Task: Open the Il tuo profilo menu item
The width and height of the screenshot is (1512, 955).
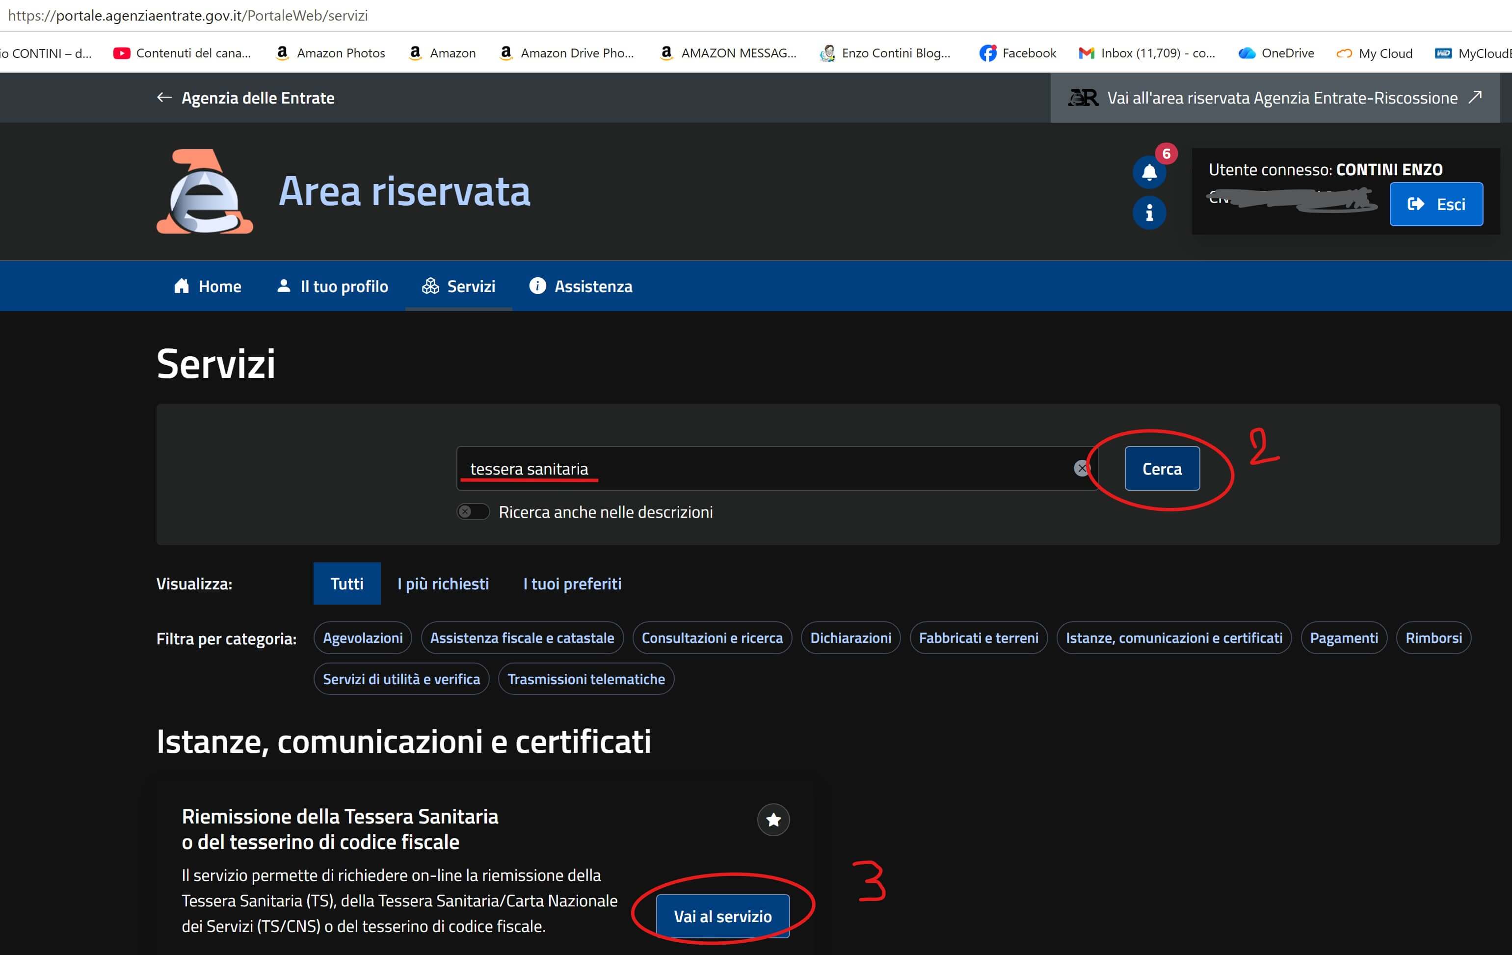Action: click(x=332, y=286)
